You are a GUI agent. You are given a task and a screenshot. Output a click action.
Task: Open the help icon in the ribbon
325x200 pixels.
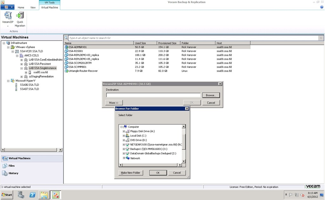[322, 7]
